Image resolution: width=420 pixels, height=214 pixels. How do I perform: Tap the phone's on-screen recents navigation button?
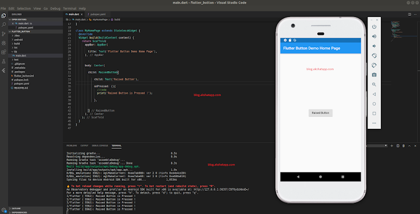coord(342,177)
